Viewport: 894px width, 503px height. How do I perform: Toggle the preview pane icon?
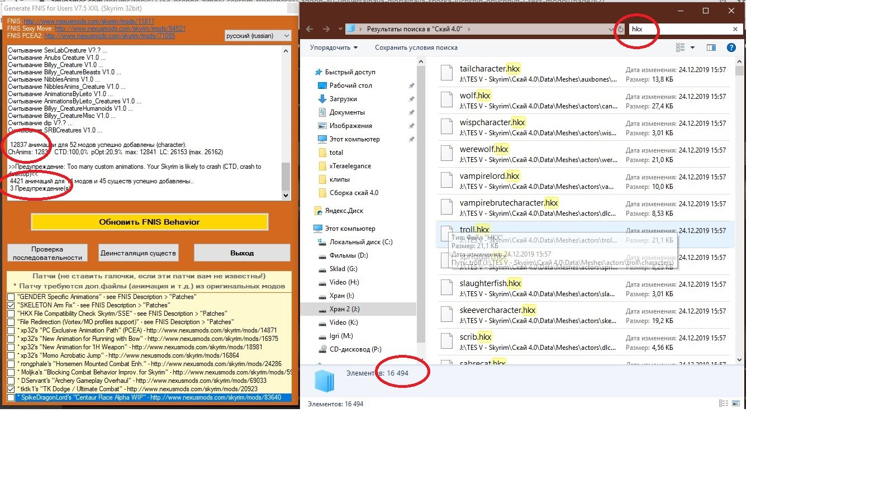coord(711,48)
